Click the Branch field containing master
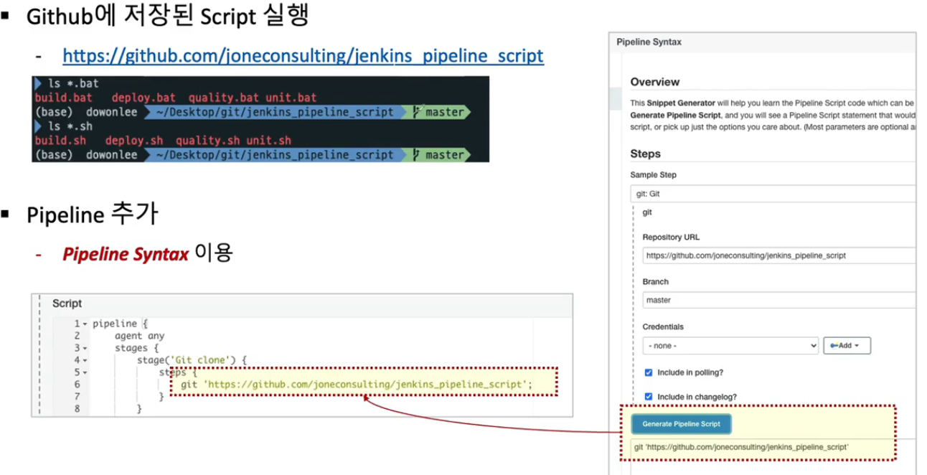The height and width of the screenshot is (475, 927). click(779, 300)
